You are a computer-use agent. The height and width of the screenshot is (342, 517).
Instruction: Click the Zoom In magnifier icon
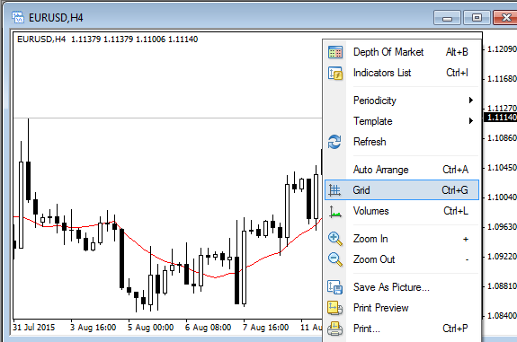pos(335,239)
